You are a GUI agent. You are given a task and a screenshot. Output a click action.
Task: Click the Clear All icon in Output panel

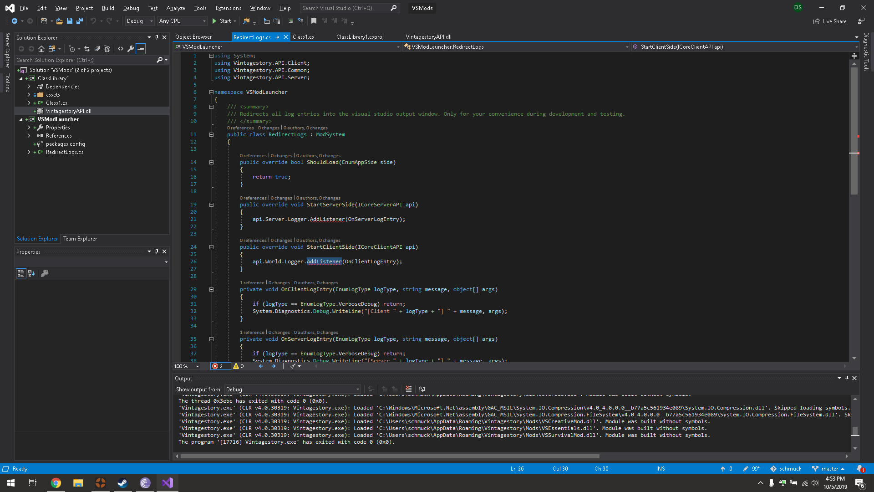pos(408,389)
